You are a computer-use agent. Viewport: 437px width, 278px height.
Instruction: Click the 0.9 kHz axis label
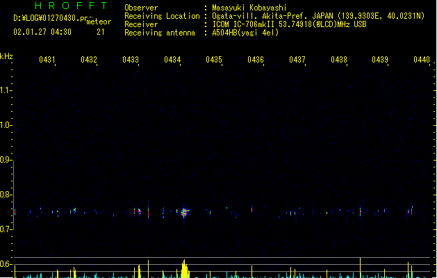click(6, 159)
